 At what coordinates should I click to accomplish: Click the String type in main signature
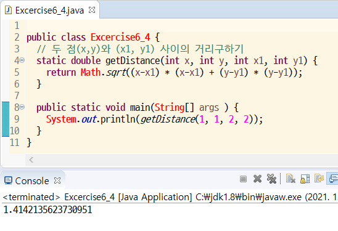coord(170,107)
